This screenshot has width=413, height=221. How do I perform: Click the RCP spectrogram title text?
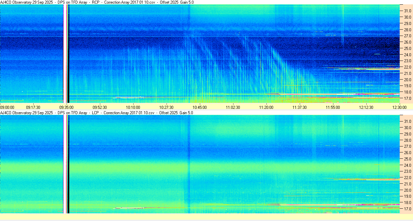click(97, 2)
